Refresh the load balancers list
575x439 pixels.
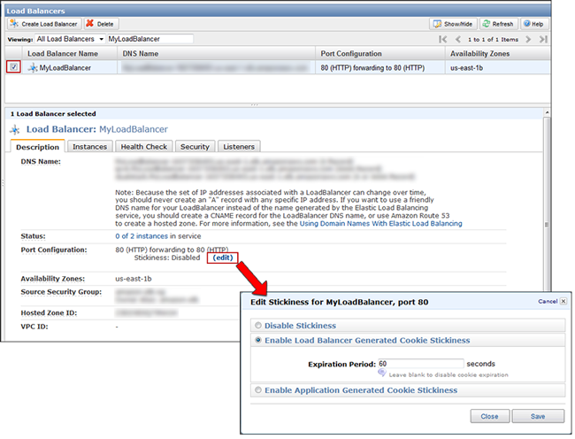pyautogui.click(x=498, y=24)
